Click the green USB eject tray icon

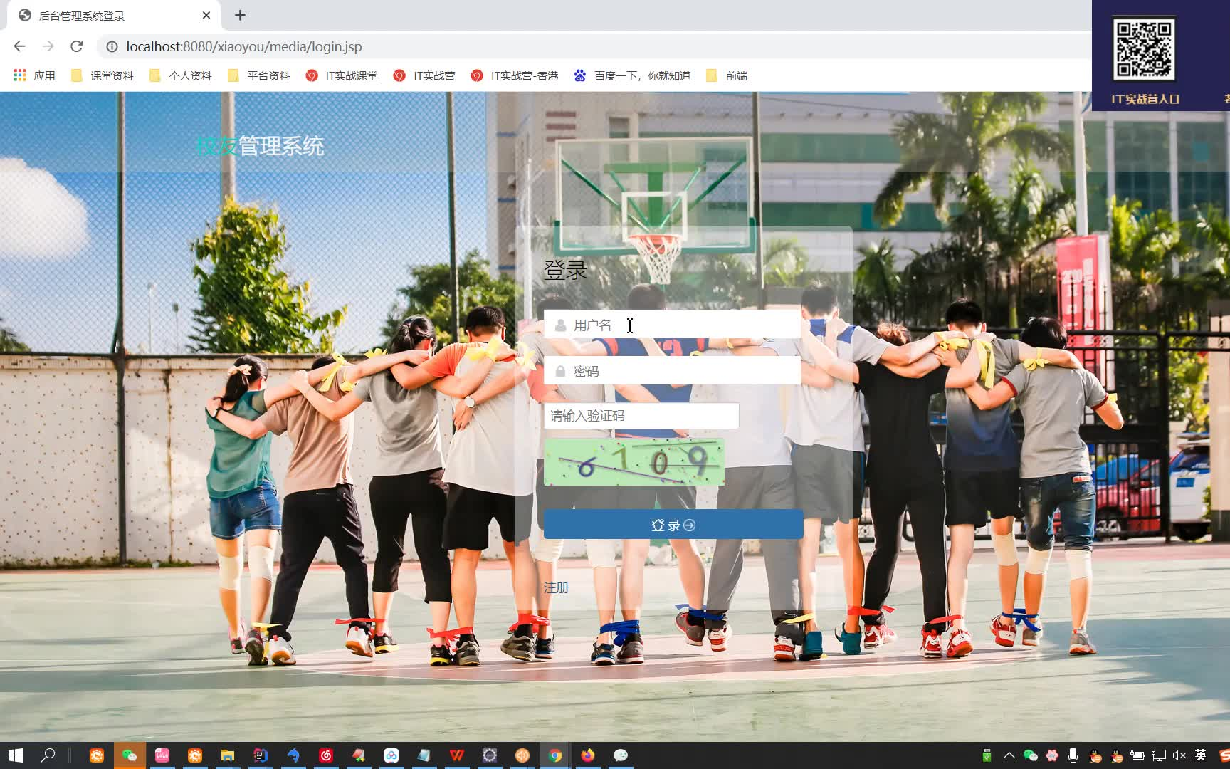point(987,755)
